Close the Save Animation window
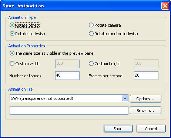 click(x=165, y=6)
